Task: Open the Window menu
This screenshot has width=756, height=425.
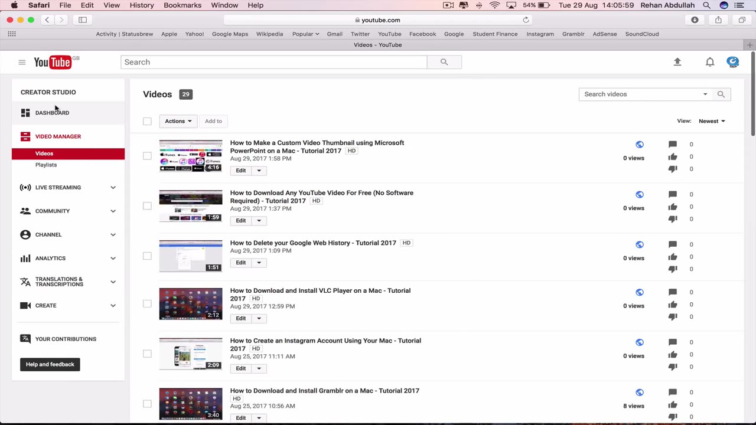Action: (x=224, y=5)
